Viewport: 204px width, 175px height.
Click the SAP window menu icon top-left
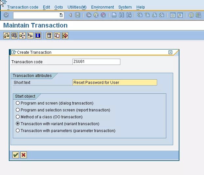pos(4,2)
